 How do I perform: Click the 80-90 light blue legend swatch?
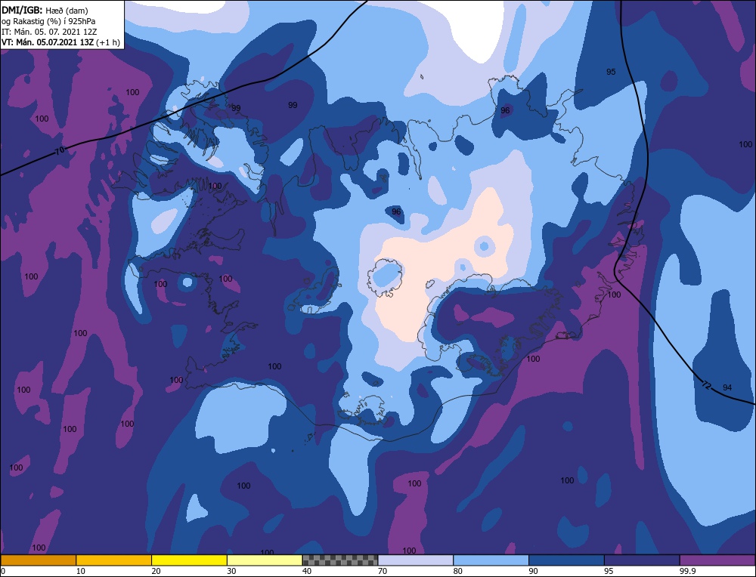coord(491,560)
